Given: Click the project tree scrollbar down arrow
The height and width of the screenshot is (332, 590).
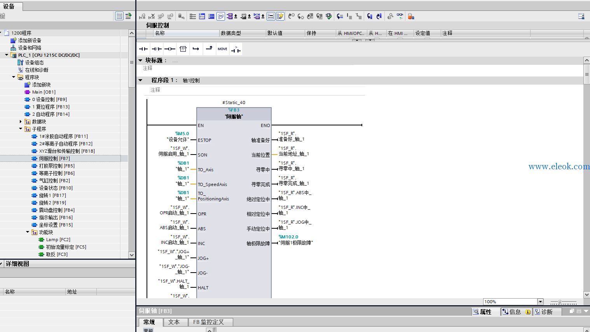Looking at the screenshot, I should tap(132, 255).
